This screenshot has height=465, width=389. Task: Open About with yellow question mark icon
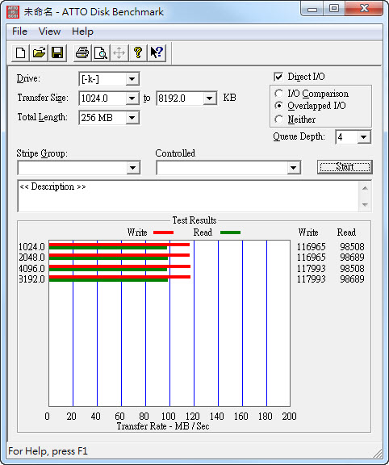coord(137,53)
